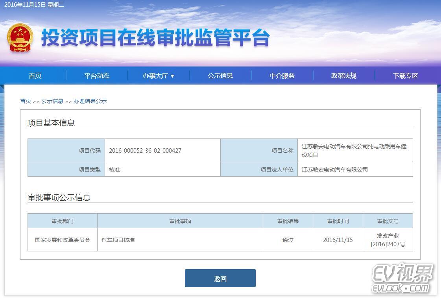Click the 办事大厅 dropdown arrow
This screenshot has height=299, width=441.
pos(172,76)
